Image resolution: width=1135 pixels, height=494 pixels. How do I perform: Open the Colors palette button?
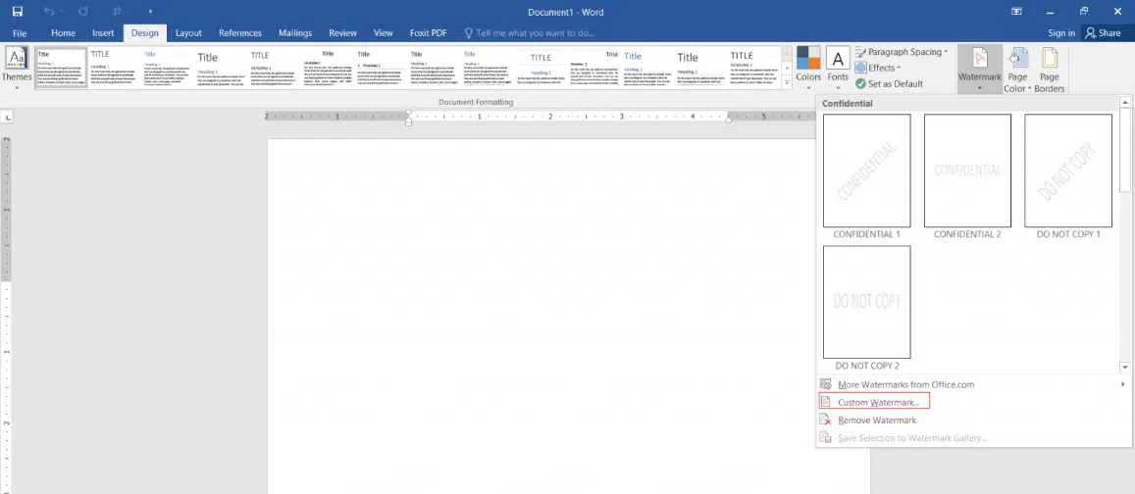pos(808,57)
